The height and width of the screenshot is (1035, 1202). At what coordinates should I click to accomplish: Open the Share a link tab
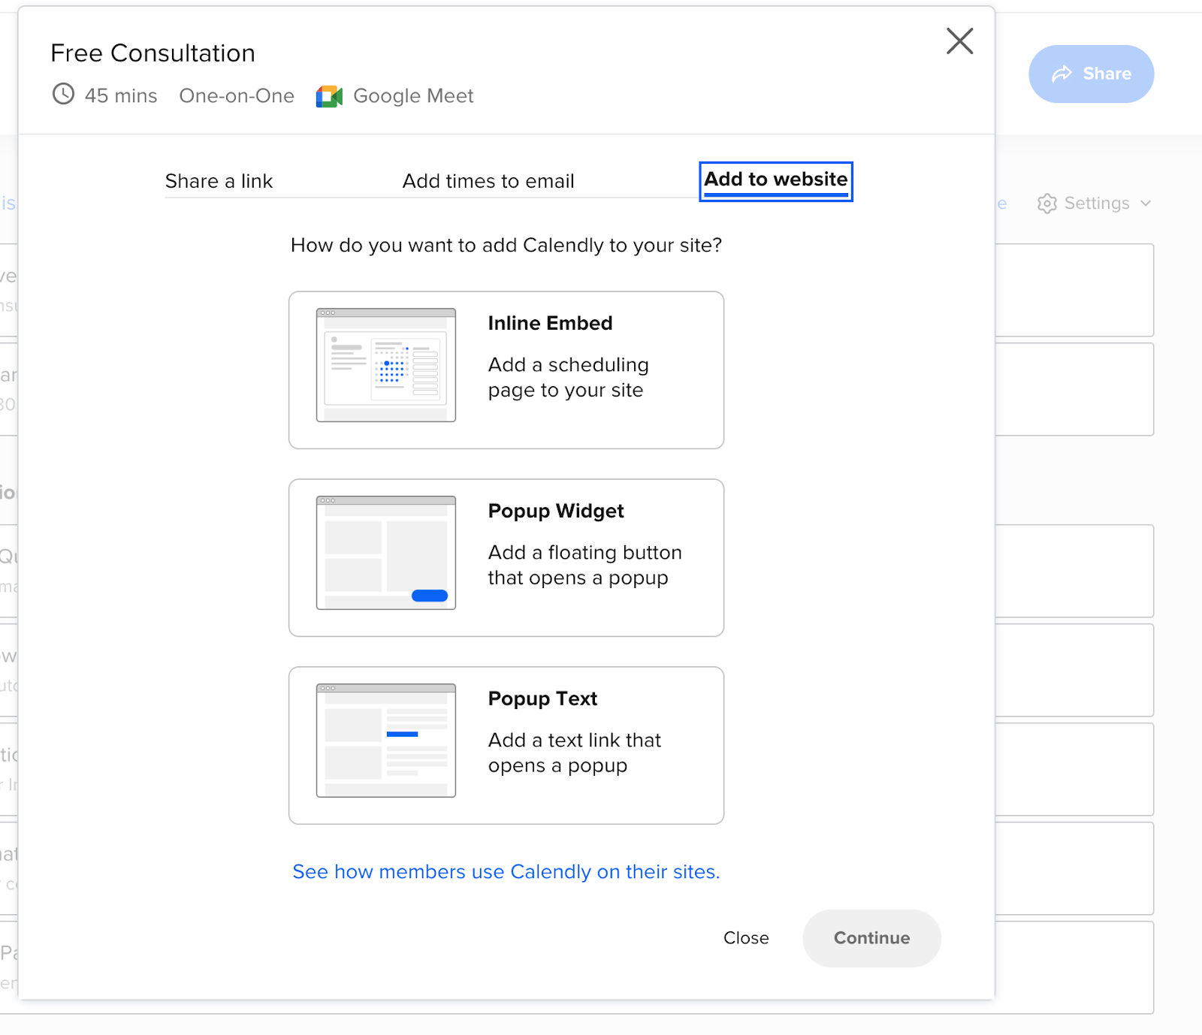coord(219,181)
